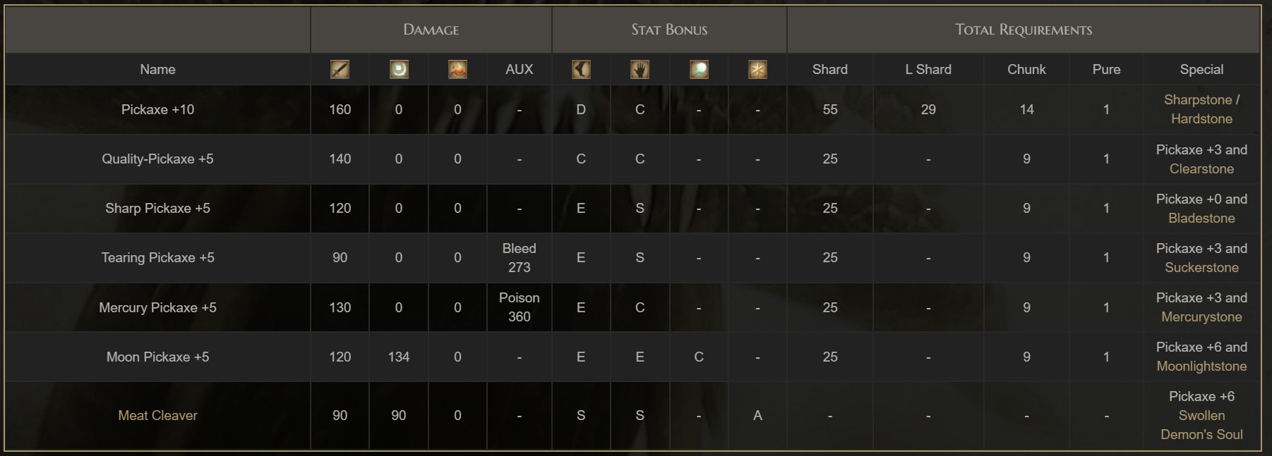The height and width of the screenshot is (456, 1272).
Task: Open the Bladestone link
Action: pos(1201,218)
